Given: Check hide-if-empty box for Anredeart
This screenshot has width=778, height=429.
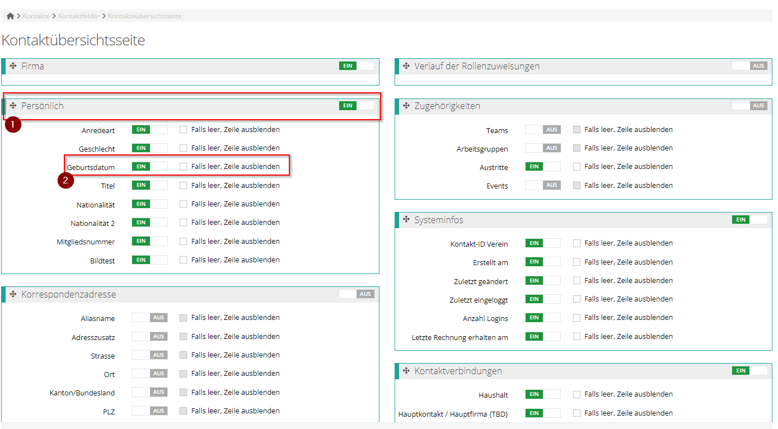Looking at the screenshot, I should (184, 130).
